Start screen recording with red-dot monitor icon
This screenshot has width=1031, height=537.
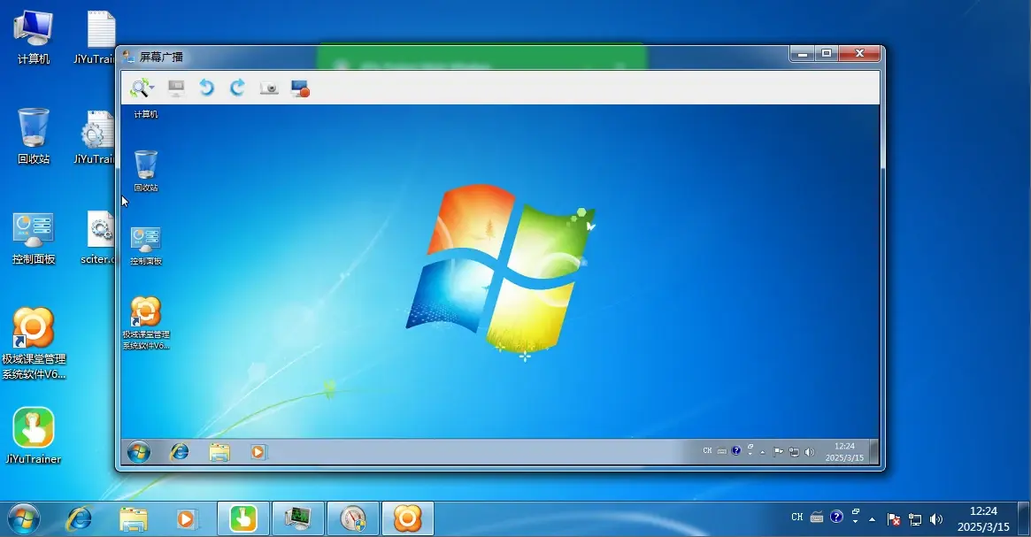pyautogui.click(x=301, y=88)
